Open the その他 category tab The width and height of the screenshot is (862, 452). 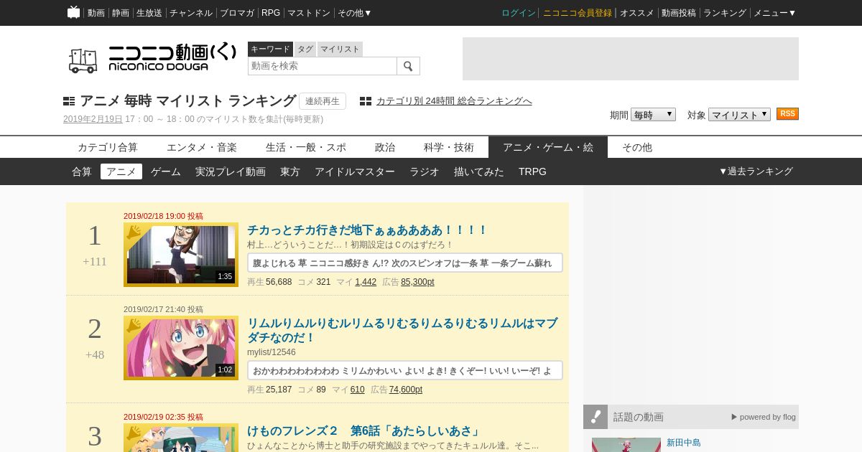tap(637, 147)
